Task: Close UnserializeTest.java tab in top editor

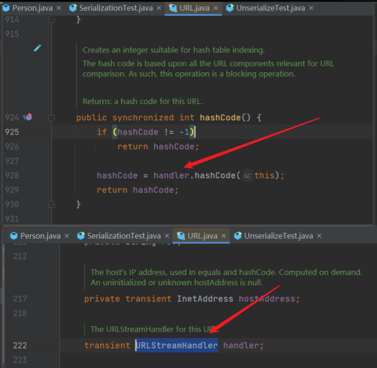Action: click(311, 8)
